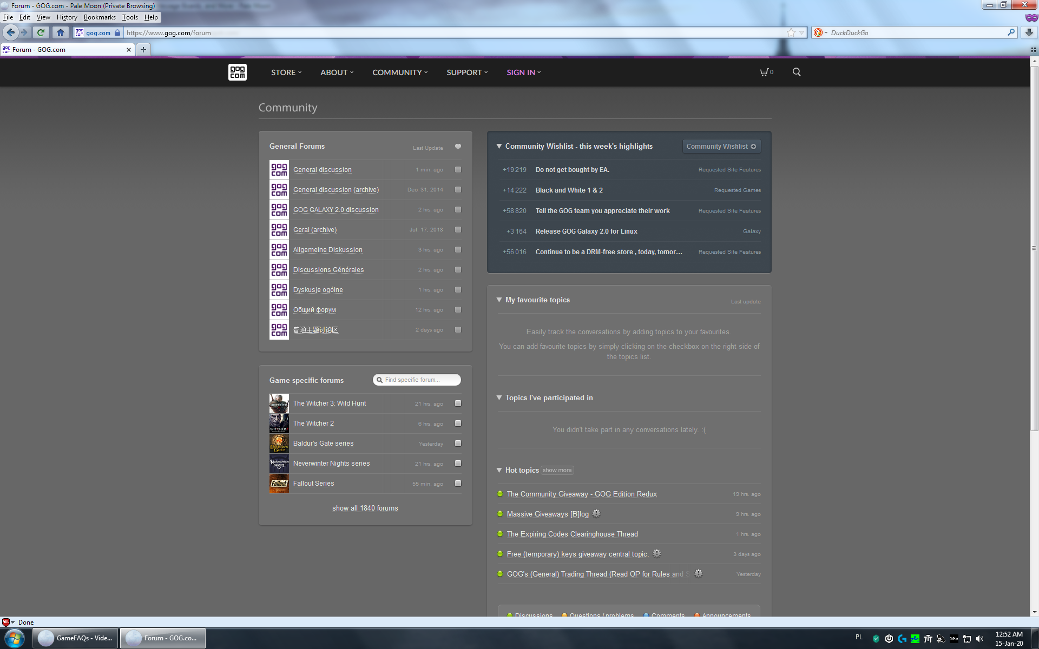Screen dimensions: 1039x649
Task: Open The Expiring Codes Clearinghouse Thread
Action: point(572,534)
